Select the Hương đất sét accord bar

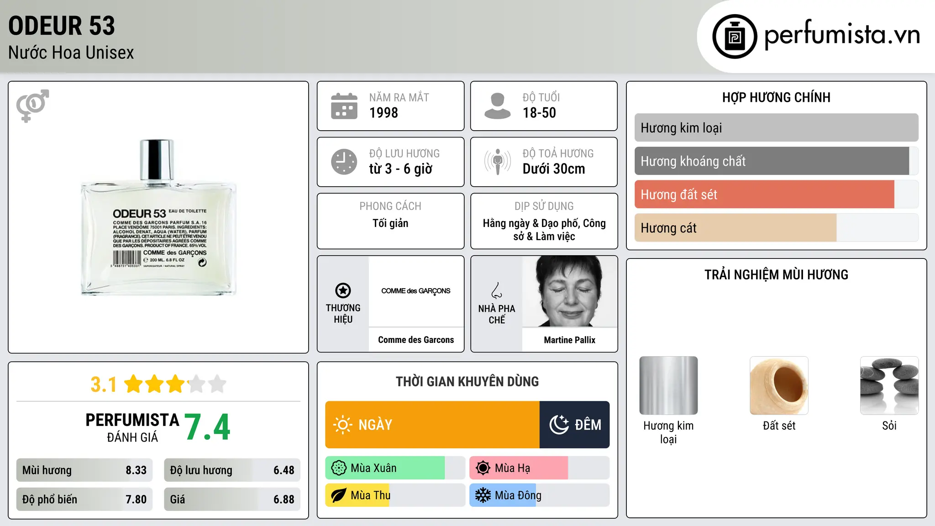pos(776,195)
